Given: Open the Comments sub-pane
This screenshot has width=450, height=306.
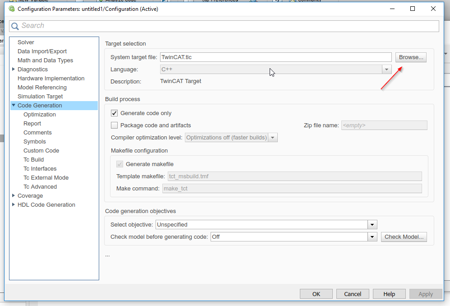Looking at the screenshot, I should [37, 132].
